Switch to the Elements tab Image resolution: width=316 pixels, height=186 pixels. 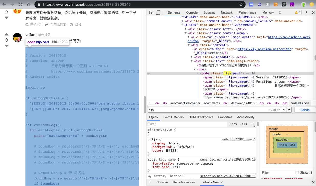click(174, 12)
